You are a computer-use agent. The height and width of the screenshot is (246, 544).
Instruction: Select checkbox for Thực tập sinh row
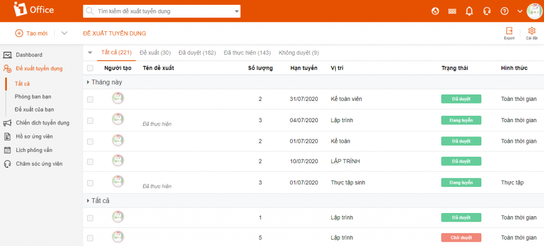90,182
